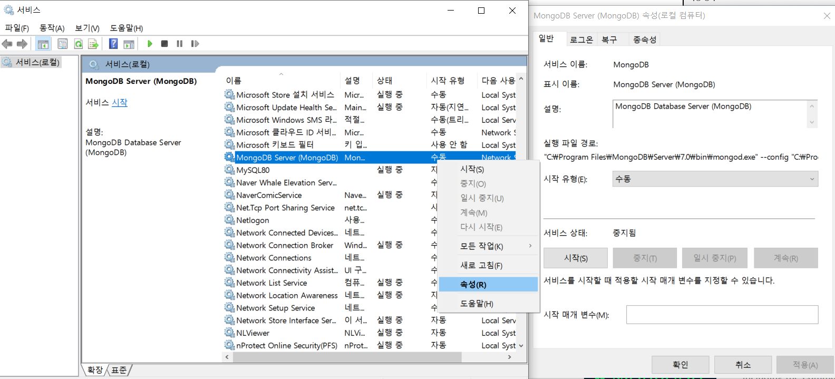Click the services list vertical scroll up arrow
This screenshot has height=379, width=835.
[x=521, y=79]
